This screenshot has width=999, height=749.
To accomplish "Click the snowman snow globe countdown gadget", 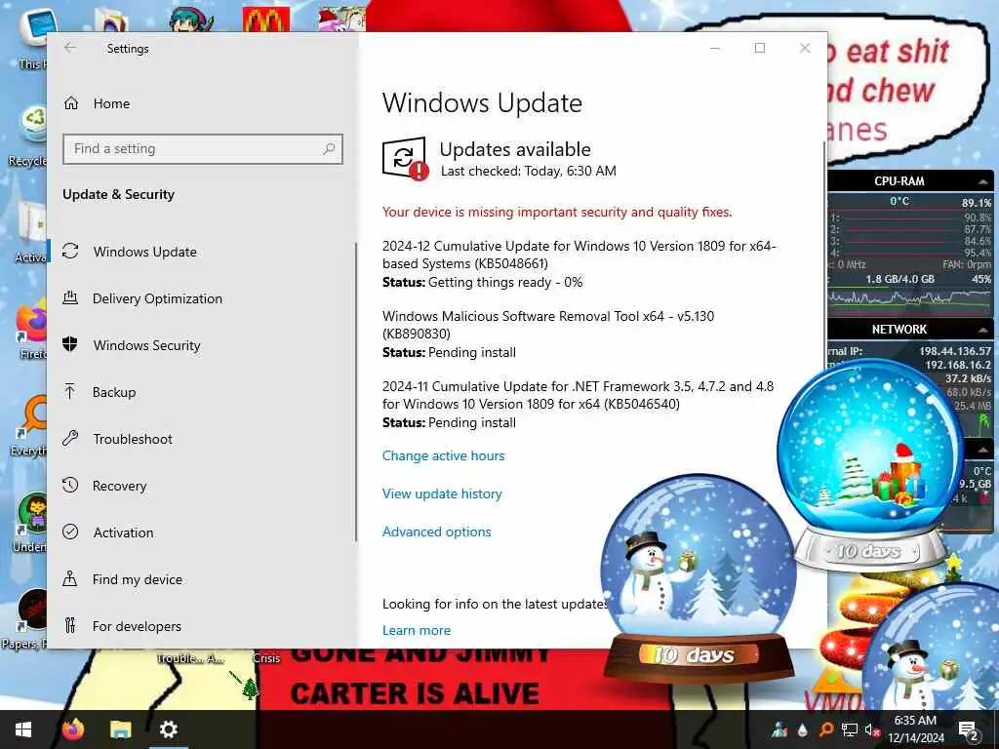I will pyautogui.click(x=697, y=579).
